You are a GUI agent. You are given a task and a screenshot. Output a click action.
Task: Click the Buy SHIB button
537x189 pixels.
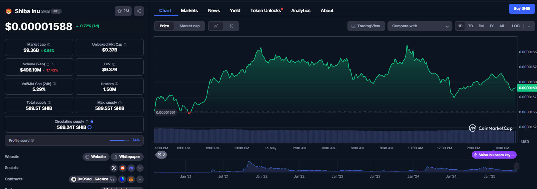click(522, 9)
